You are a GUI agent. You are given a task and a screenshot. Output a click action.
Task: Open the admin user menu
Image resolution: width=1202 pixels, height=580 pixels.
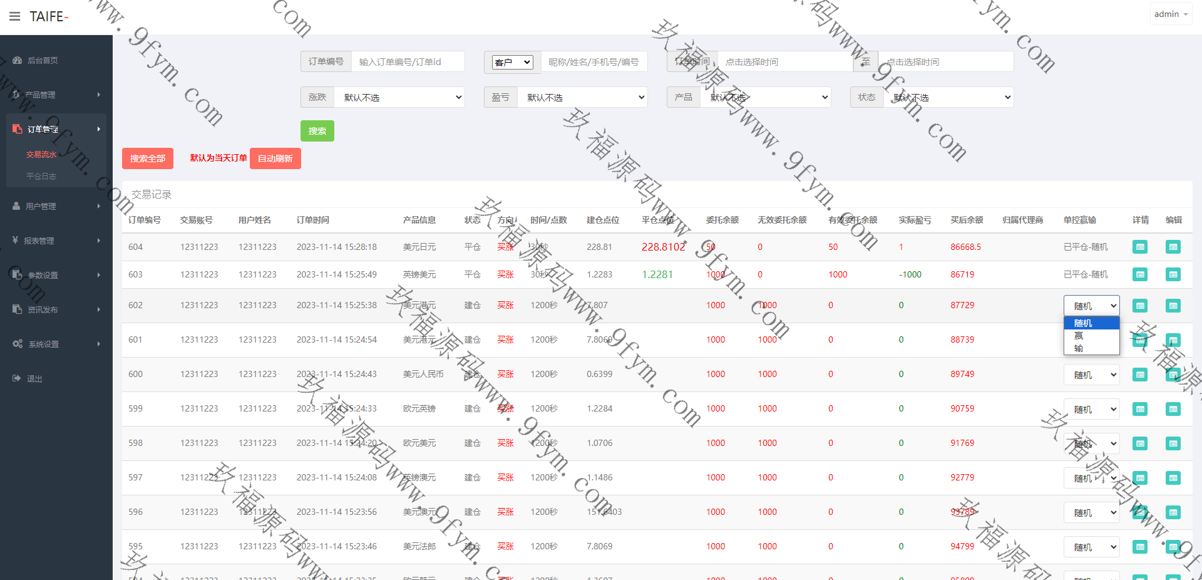pyautogui.click(x=1170, y=14)
